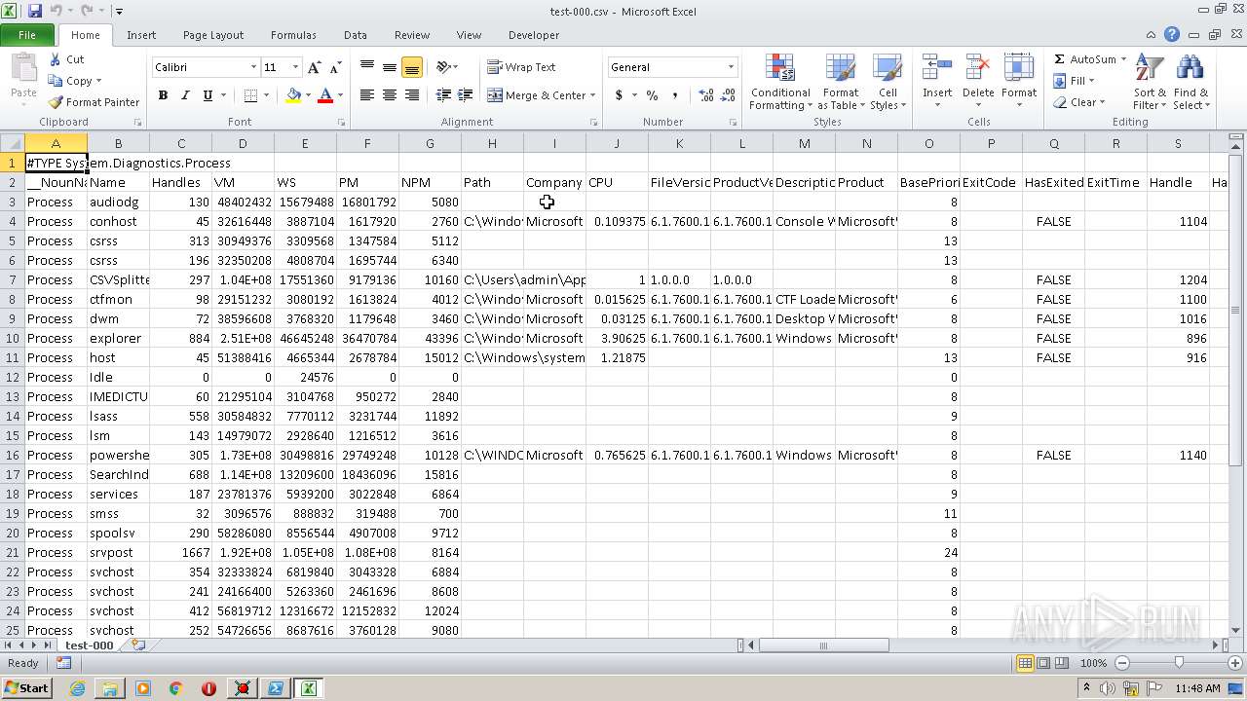Decrease the cell indent
Screen dimensions: 1247x701
tap(443, 95)
